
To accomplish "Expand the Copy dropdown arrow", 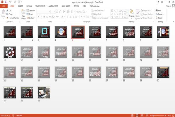I will (14, 14).
